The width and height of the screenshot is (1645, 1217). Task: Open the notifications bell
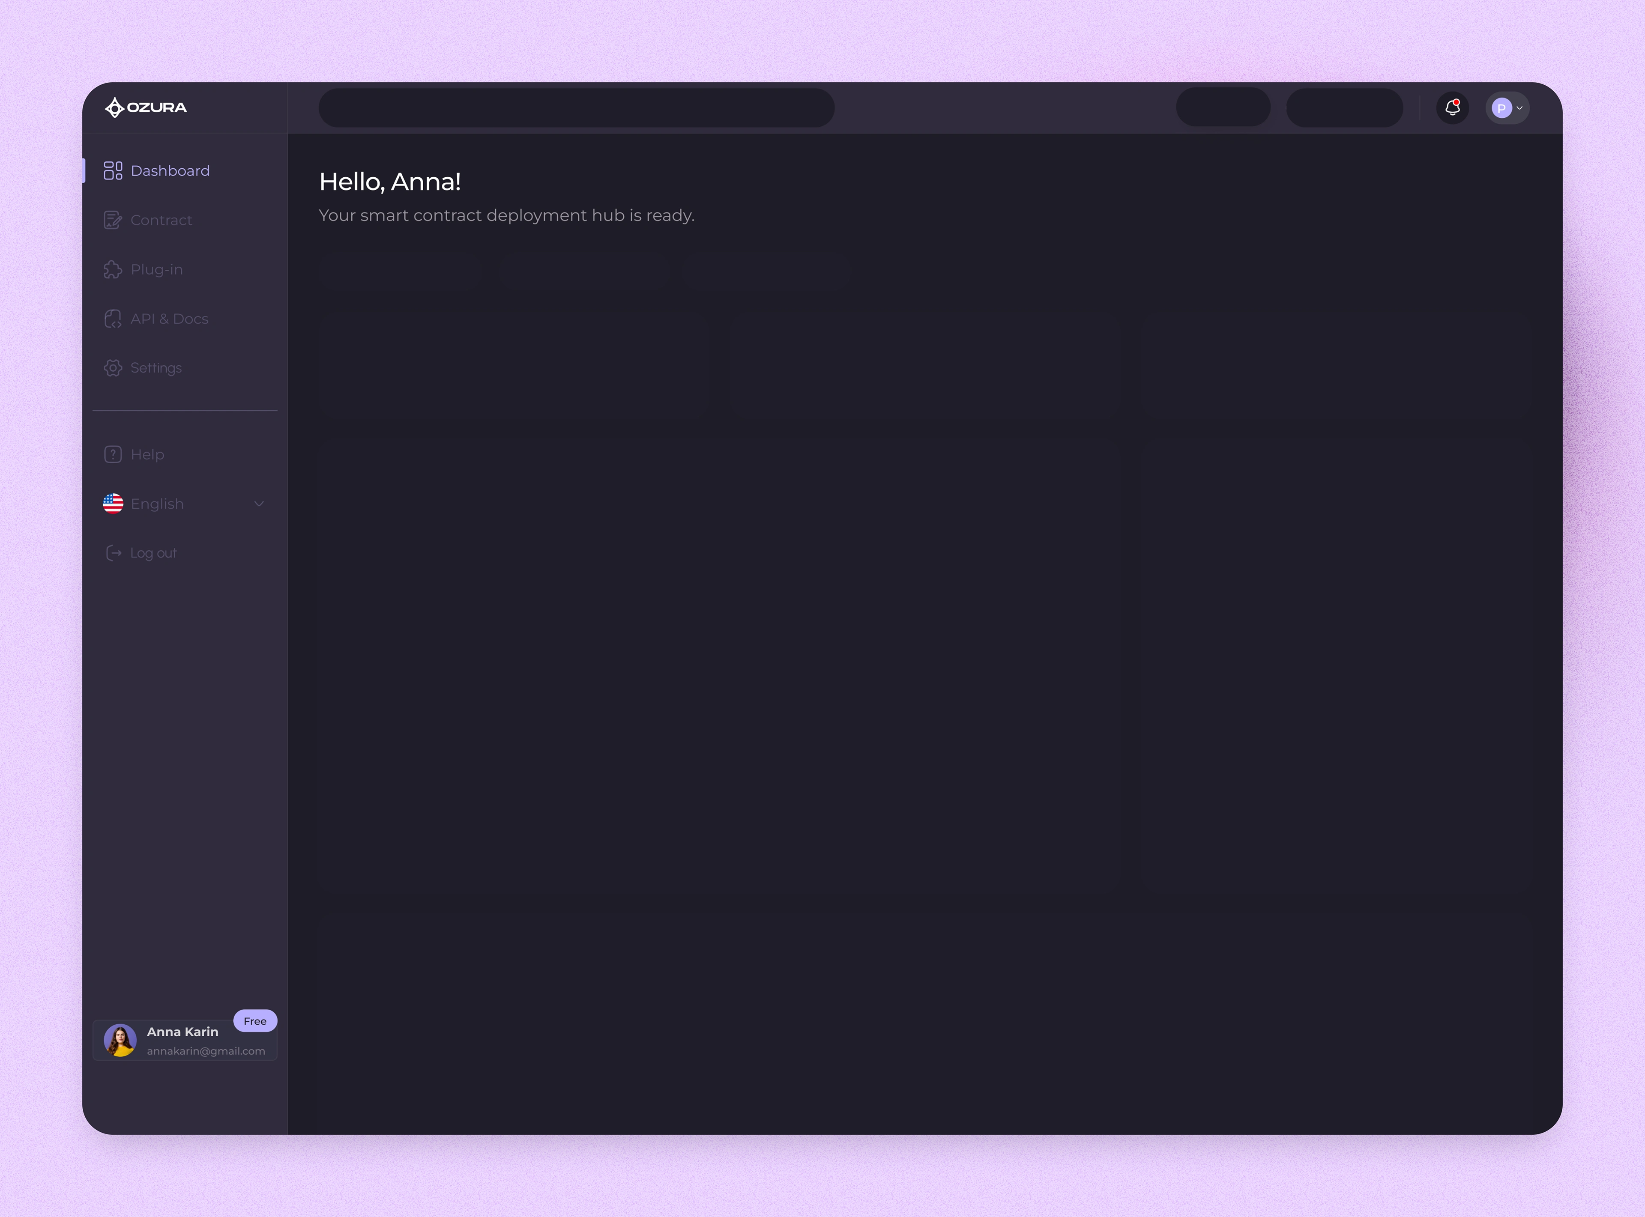pyautogui.click(x=1452, y=107)
